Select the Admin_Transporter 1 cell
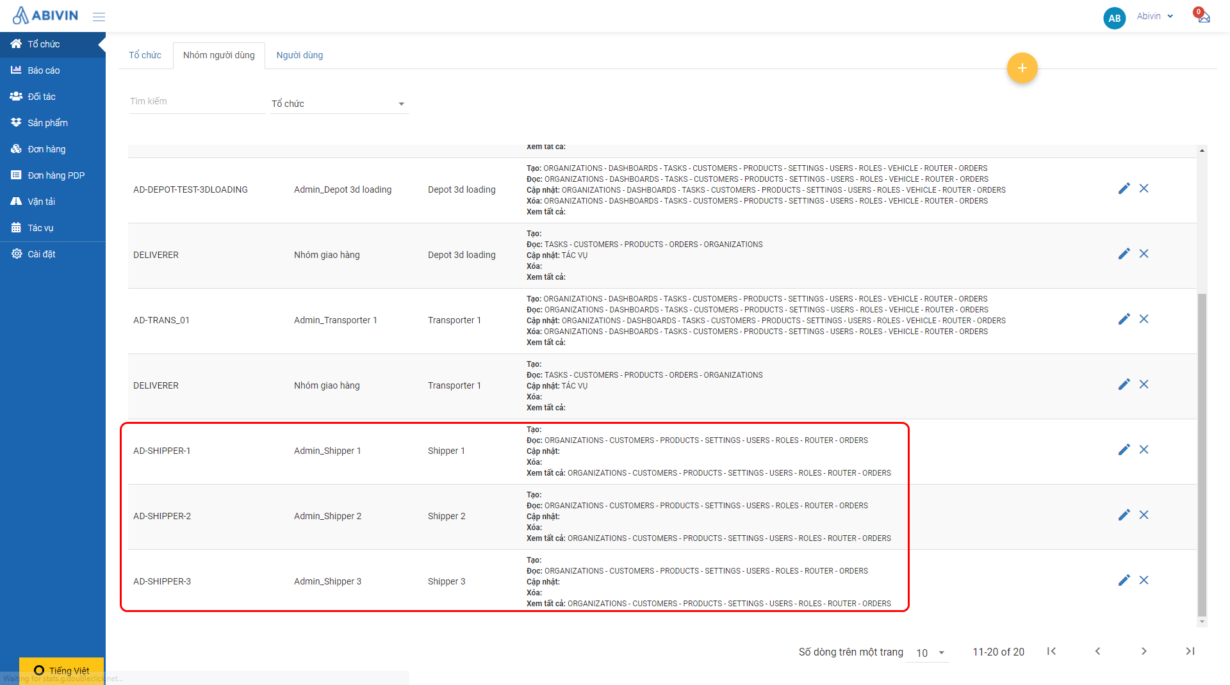 point(335,321)
